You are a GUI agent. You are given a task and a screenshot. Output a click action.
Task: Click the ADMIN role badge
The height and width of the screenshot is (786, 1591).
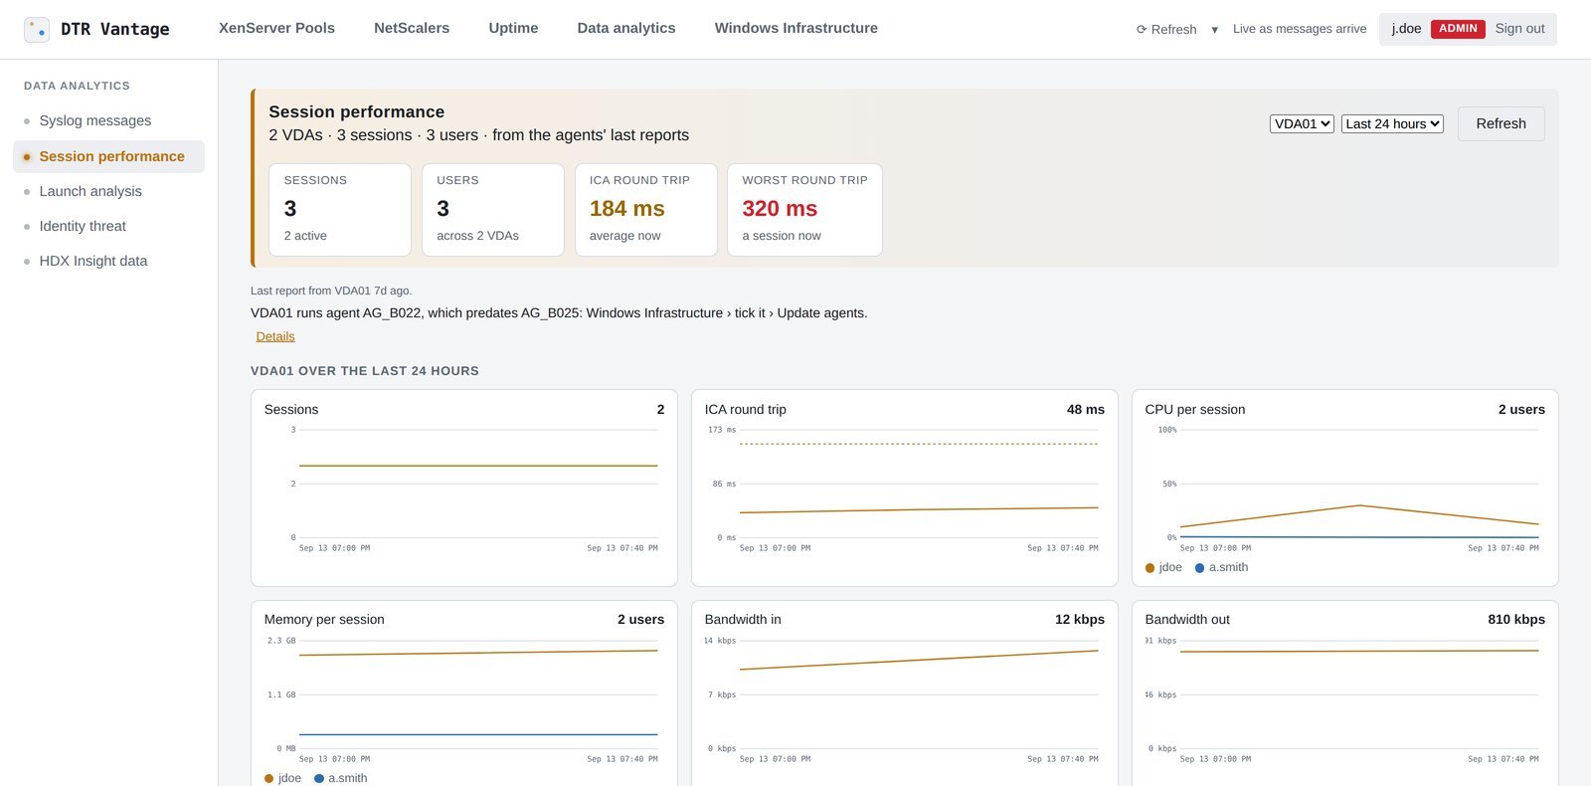coord(1458,29)
